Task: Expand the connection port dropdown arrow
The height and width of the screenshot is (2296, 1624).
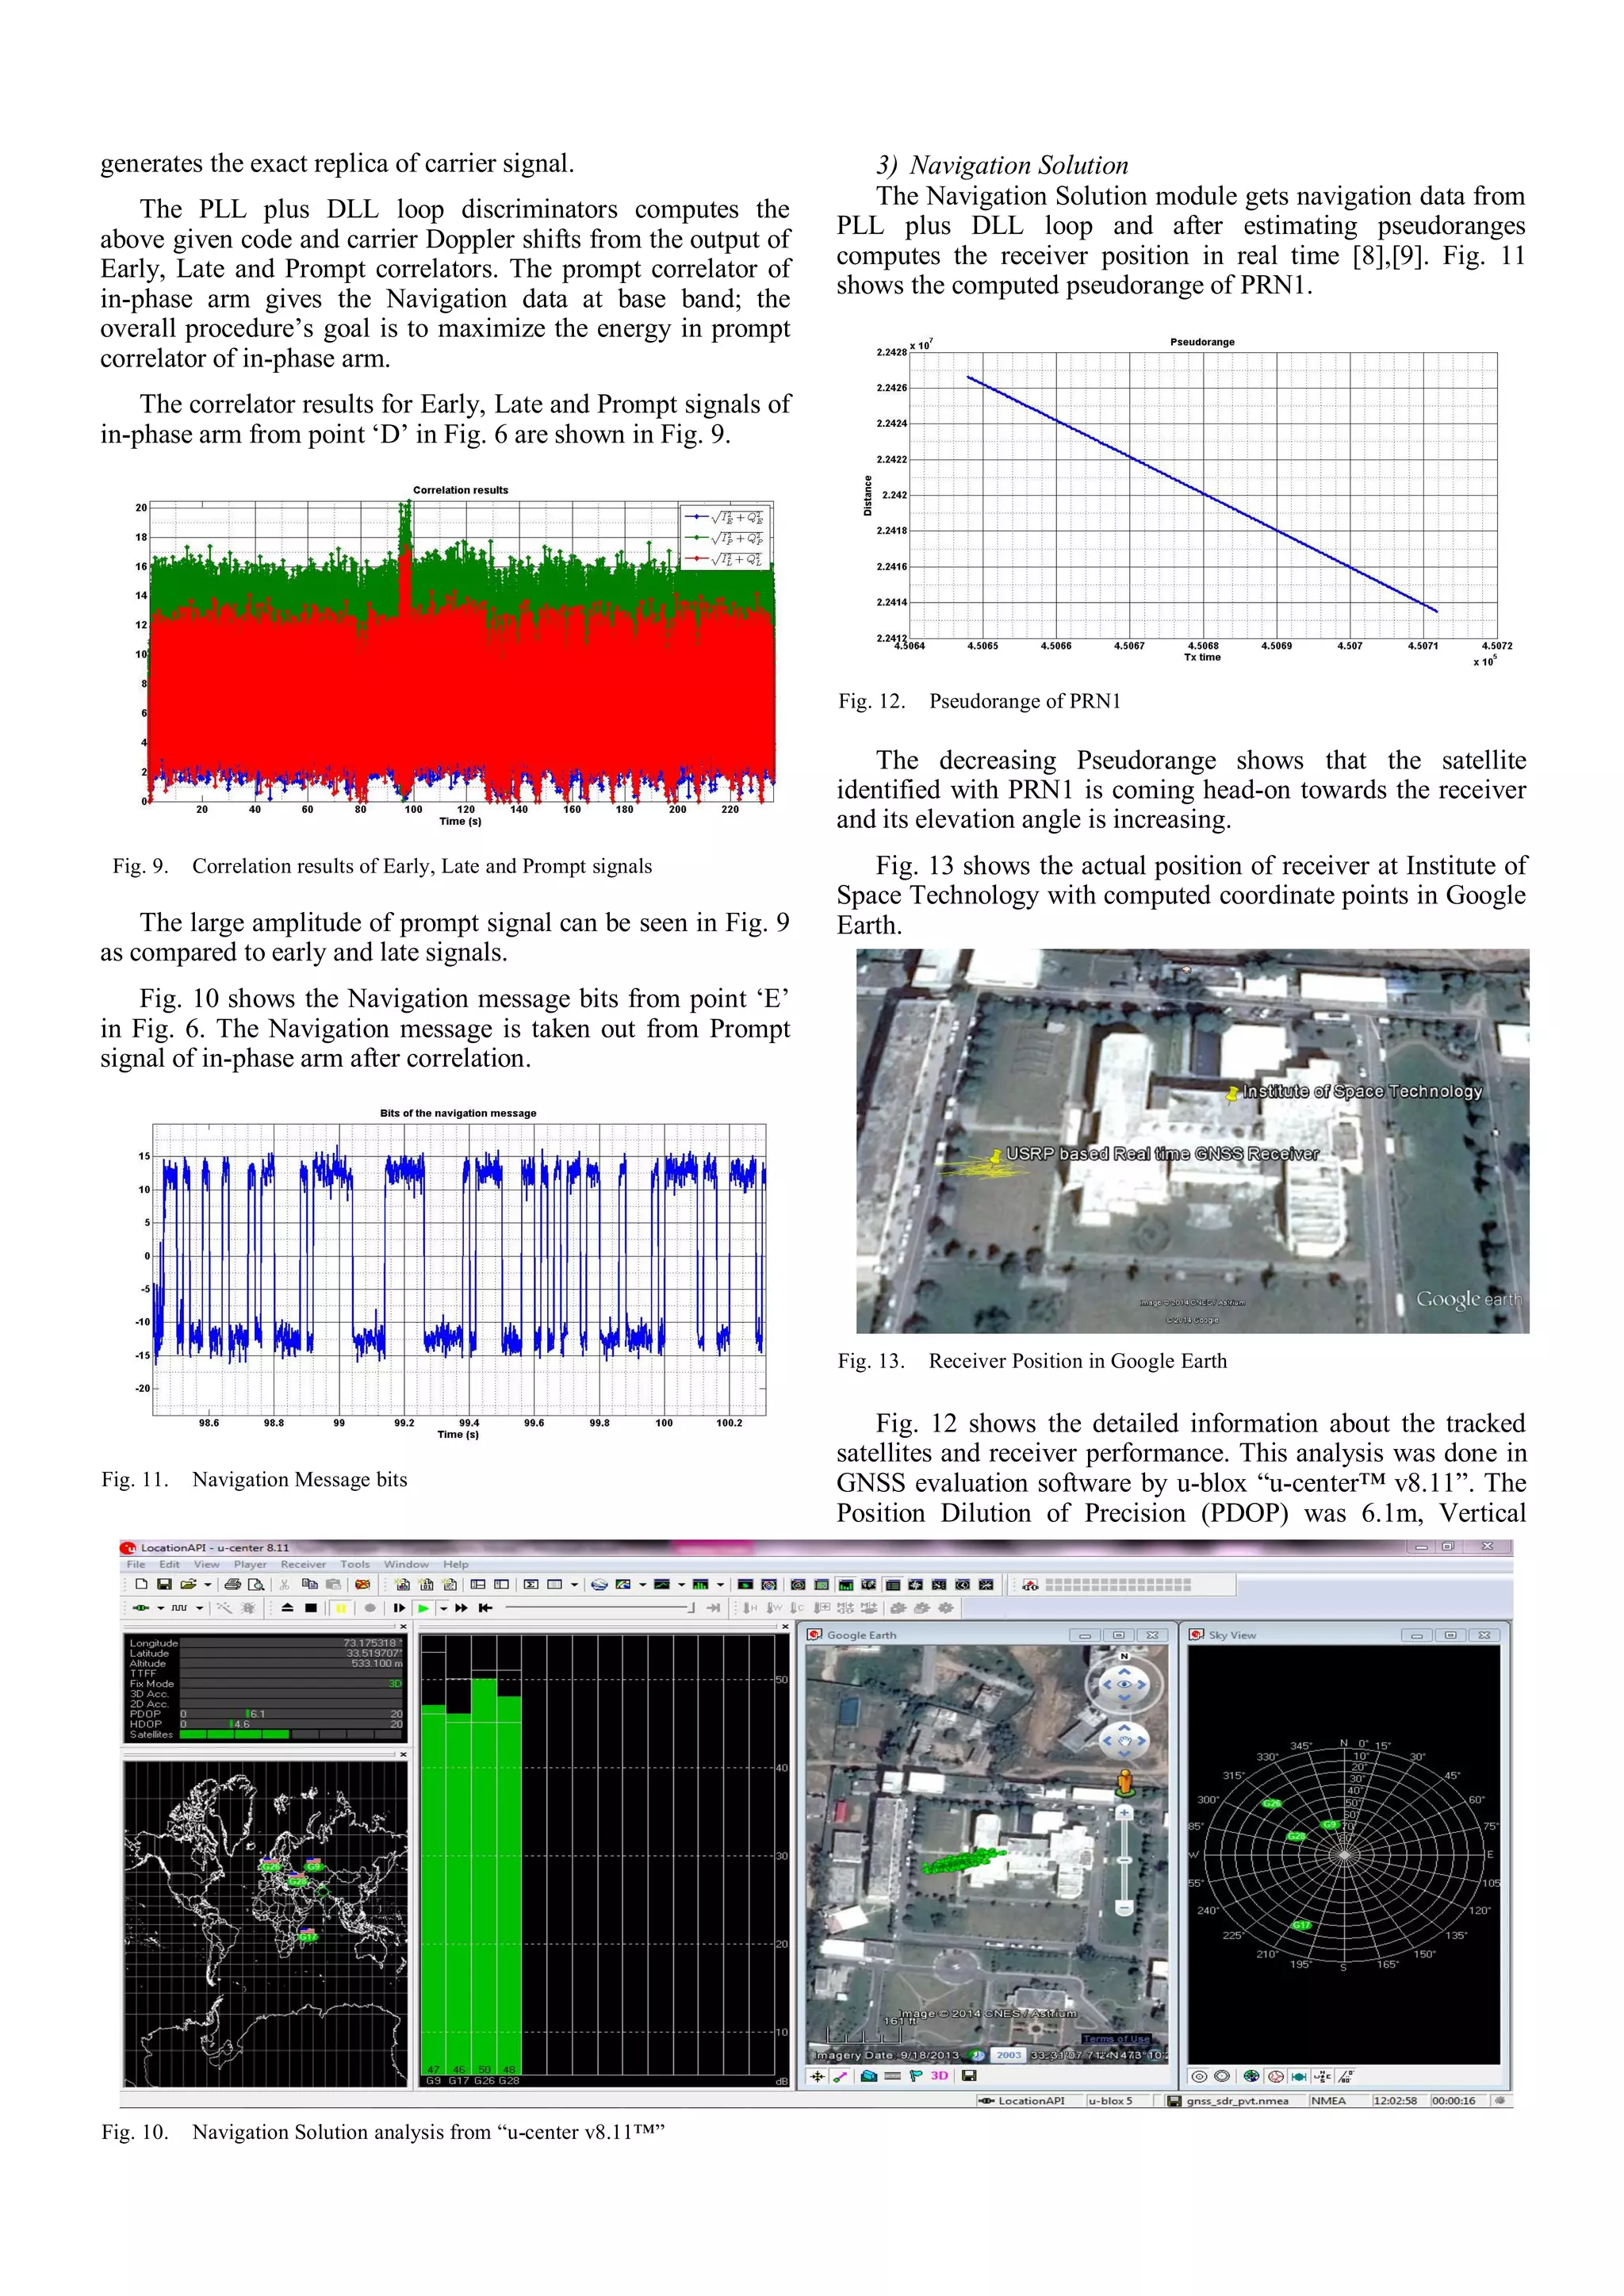Action: tap(161, 1608)
